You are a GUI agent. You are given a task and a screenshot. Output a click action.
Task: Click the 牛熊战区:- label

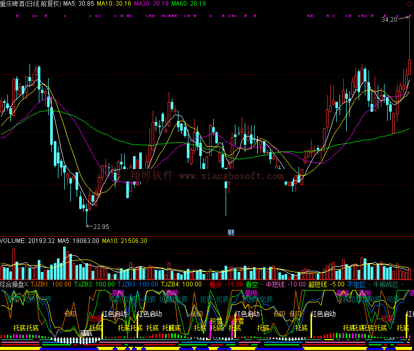(389, 284)
